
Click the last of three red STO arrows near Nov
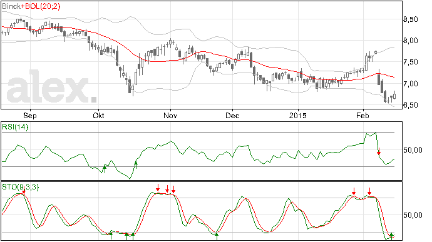(x=173, y=189)
